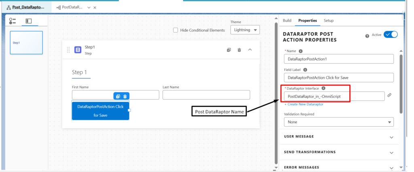Expand the User Message section
Image resolution: width=414 pixels, height=172 pixels.
click(339, 136)
